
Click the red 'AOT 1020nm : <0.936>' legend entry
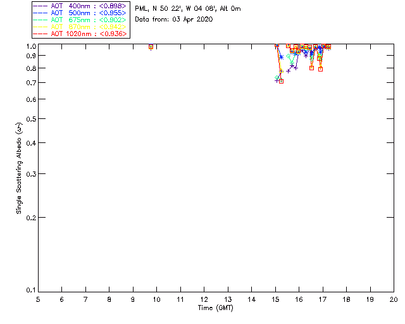[80, 34]
